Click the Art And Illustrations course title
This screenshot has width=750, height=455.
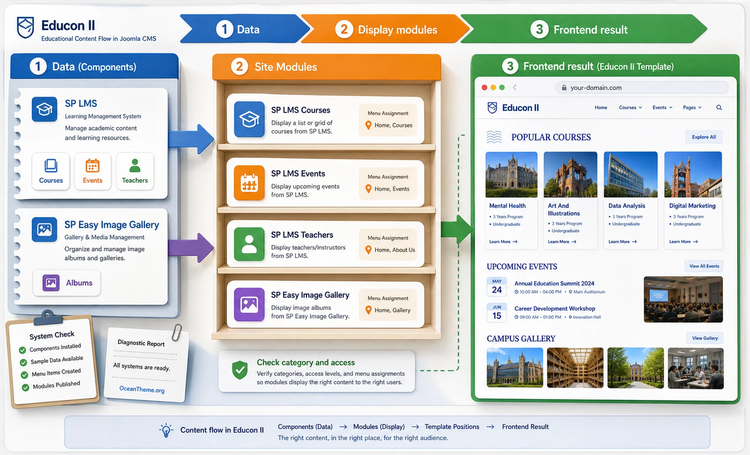tap(564, 210)
